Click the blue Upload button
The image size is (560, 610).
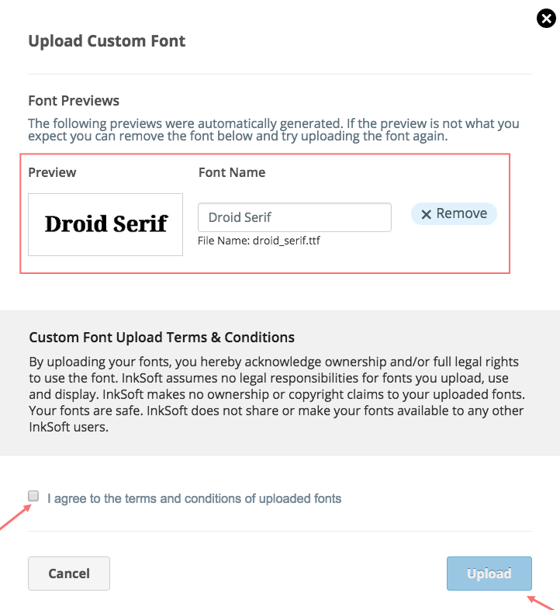[x=489, y=574]
